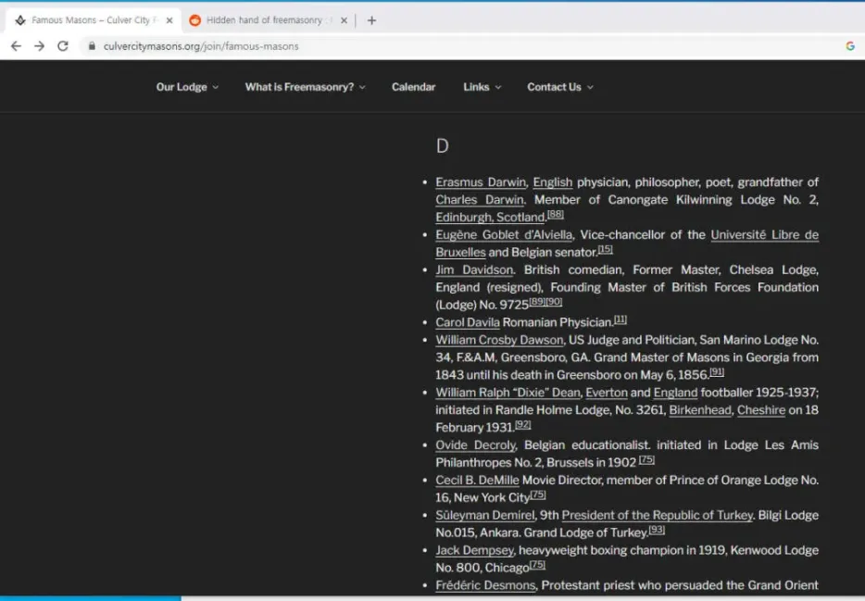The width and height of the screenshot is (865, 601).
Task: Reload the current page
Action: point(63,46)
